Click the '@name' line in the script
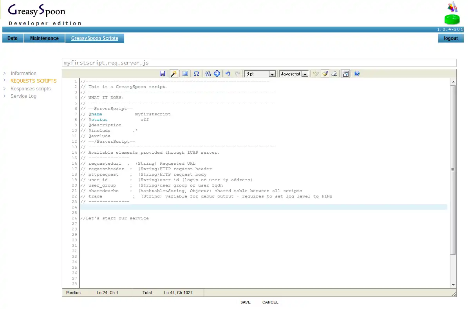468x309 pixels. pos(125,114)
